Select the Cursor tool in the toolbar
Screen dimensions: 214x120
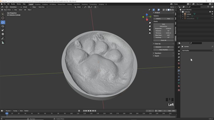coord(3,18)
